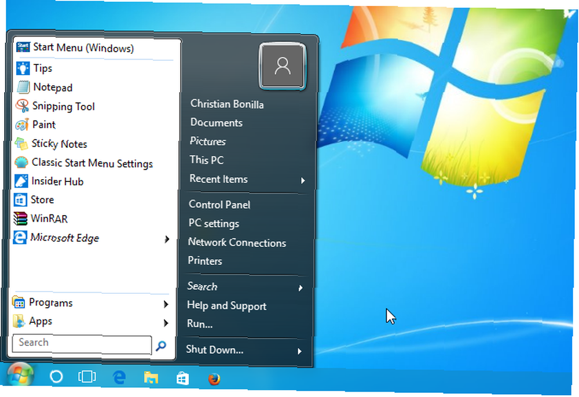The image size is (579, 397).
Task: Focus the Search input box
Action: click(82, 344)
